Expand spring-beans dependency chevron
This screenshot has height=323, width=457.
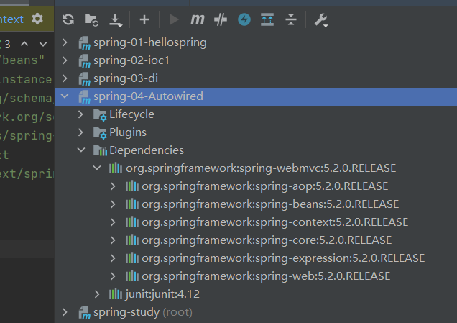point(113,204)
